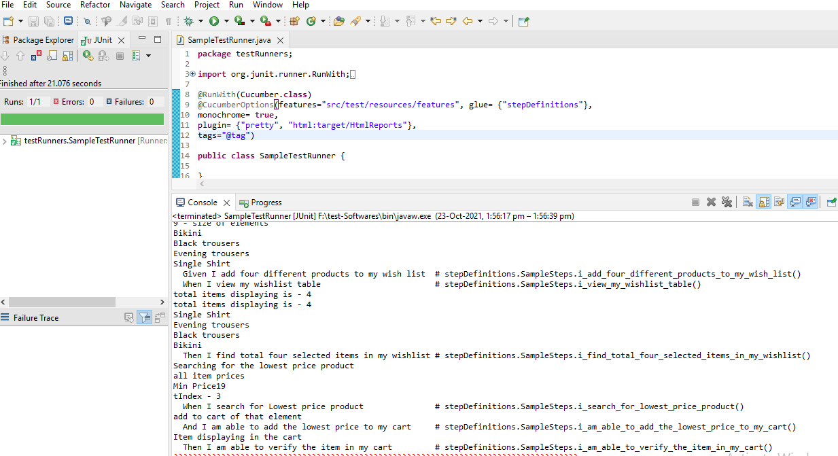This screenshot has width=838, height=456.
Task: Click the Clear Console icon
Action: 748,202
